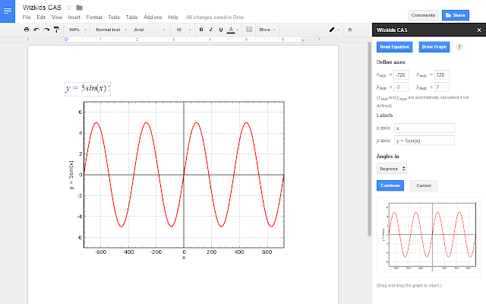The height and width of the screenshot is (304, 486).
Task: Click the Draw Graph button
Action: pos(434,47)
